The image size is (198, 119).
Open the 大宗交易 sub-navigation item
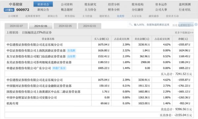tap(136, 16)
